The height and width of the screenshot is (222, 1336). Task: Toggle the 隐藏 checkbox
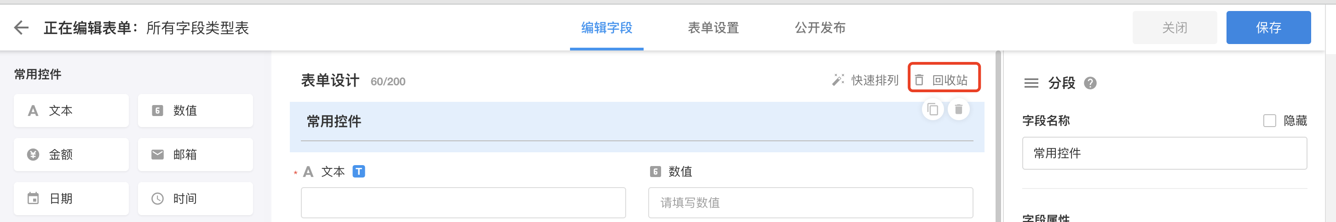[x=1269, y=121]
